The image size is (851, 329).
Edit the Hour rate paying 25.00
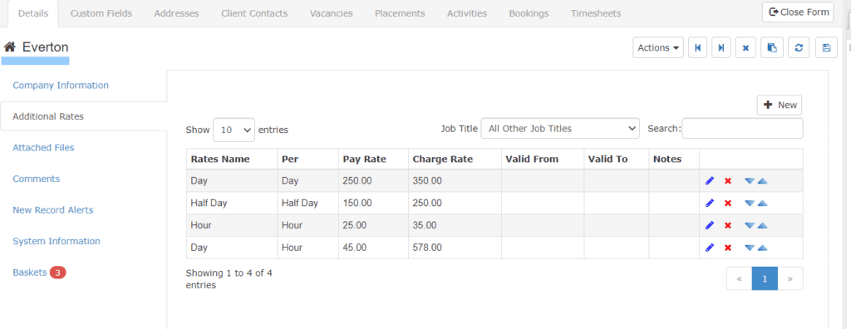click(x=710, y=225)
